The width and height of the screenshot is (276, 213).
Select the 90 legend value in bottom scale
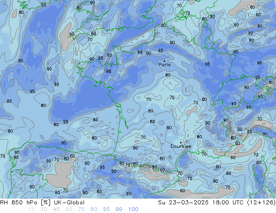(94, 210)
